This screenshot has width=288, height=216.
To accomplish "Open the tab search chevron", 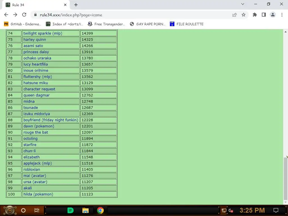I will pos(243,4).
